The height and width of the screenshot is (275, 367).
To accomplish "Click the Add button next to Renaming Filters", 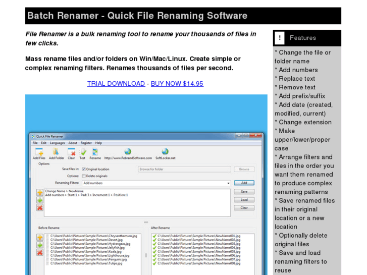I will 244,183.
